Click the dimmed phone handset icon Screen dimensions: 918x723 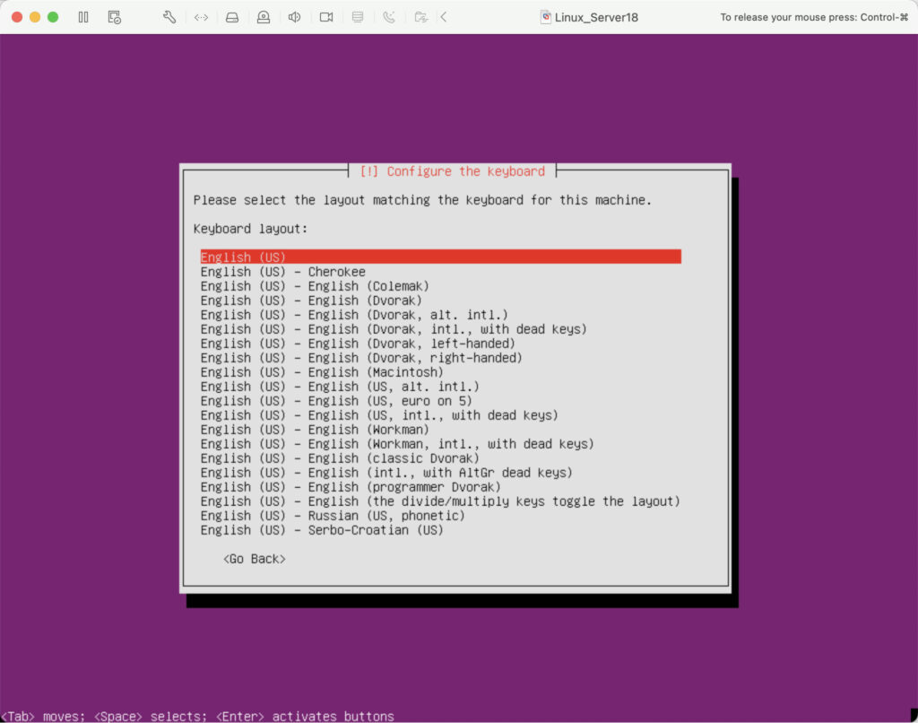tap(389, 17)
